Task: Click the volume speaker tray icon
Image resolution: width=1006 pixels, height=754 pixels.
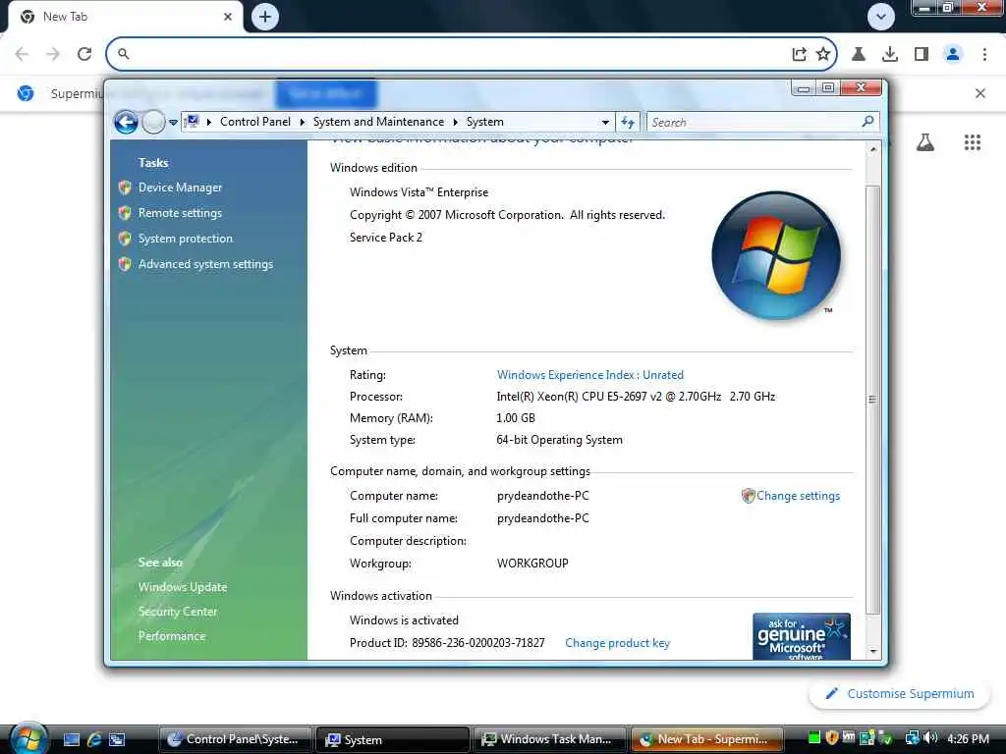Action: 931,738
